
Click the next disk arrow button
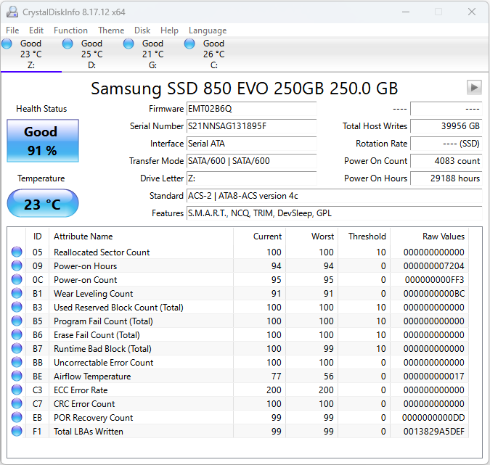pyautogui.click(x=474, y=88)
